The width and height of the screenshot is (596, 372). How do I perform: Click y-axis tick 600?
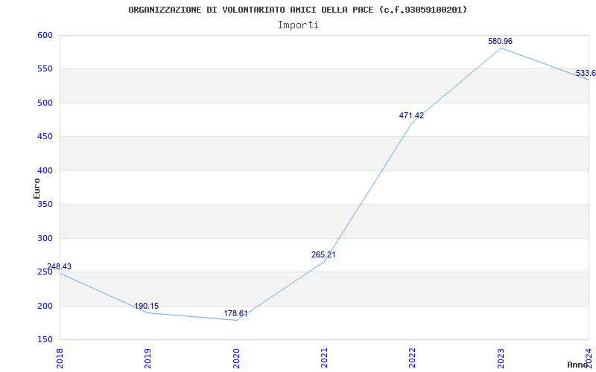45,35
